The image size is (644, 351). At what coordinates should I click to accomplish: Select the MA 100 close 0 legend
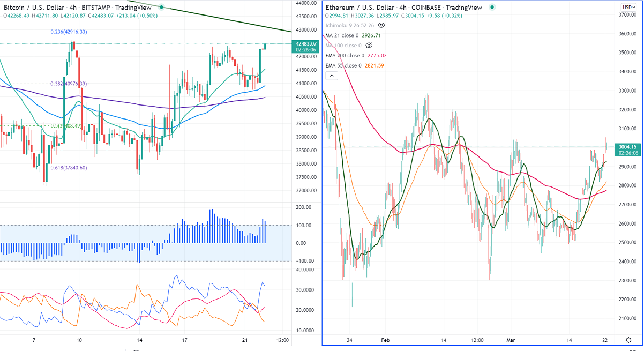click(343, 46)
